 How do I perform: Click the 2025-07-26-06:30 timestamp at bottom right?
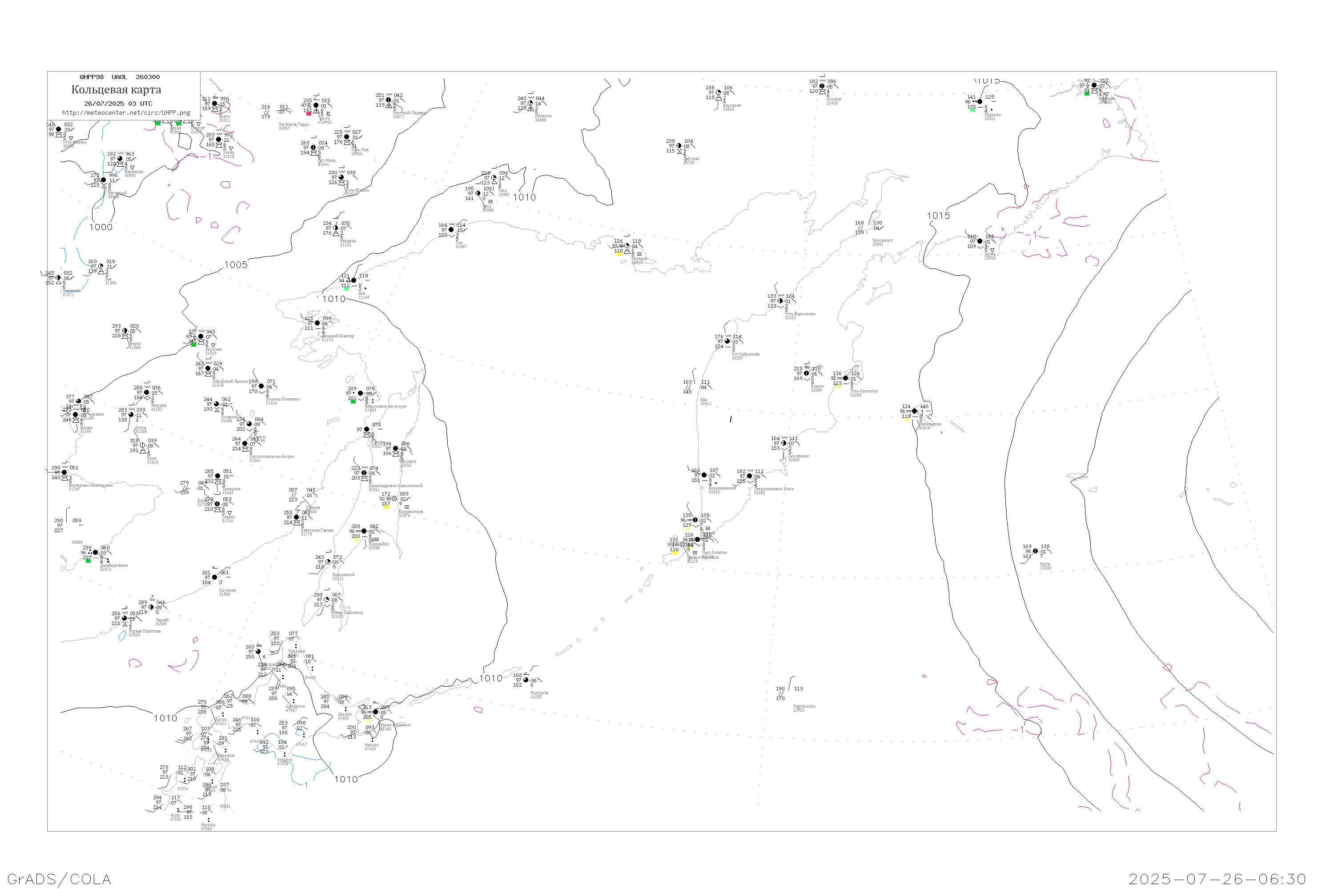coord(1217,879)
